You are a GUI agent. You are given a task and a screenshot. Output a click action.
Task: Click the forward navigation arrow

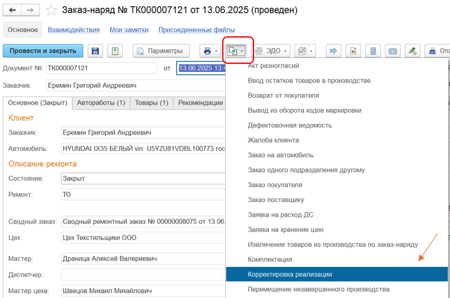pos(30,11)
